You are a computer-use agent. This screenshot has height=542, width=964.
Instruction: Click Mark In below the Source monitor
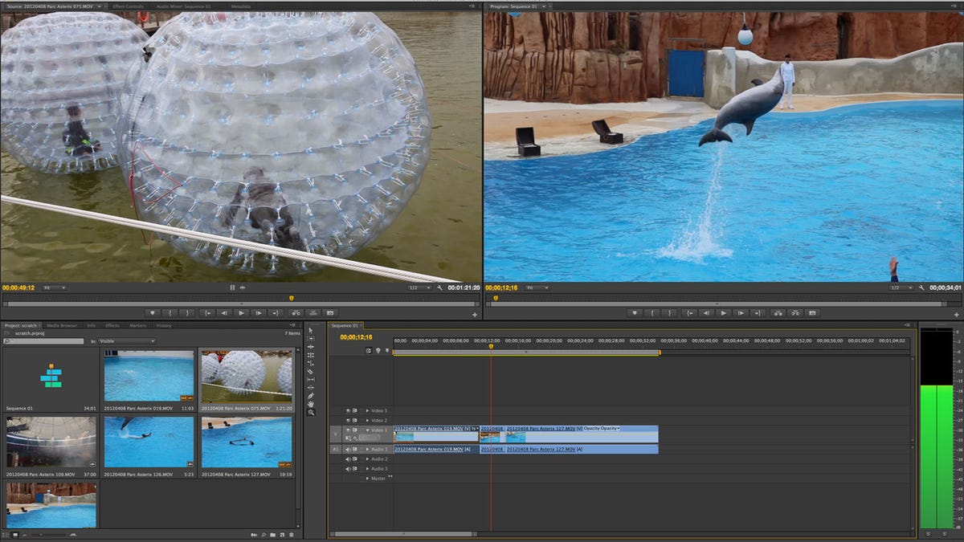[170, 313]
